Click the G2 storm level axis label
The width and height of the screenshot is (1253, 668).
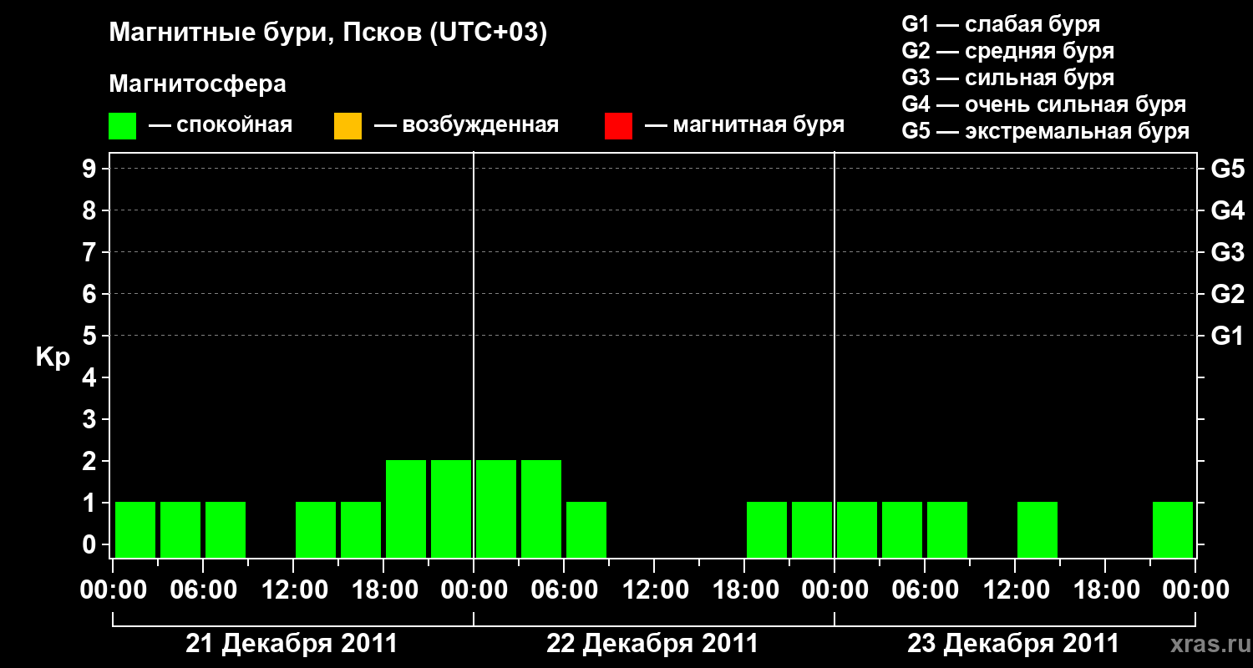click(x=1228, y=294)
